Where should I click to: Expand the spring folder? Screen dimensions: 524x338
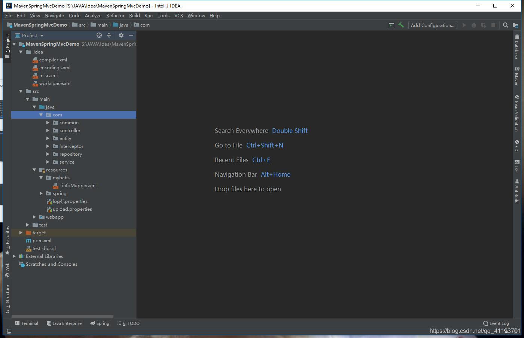(41, 194)
